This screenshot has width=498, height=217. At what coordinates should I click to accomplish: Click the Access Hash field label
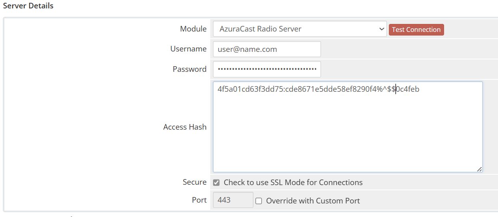pyautogui.click(x=185, y=127)
